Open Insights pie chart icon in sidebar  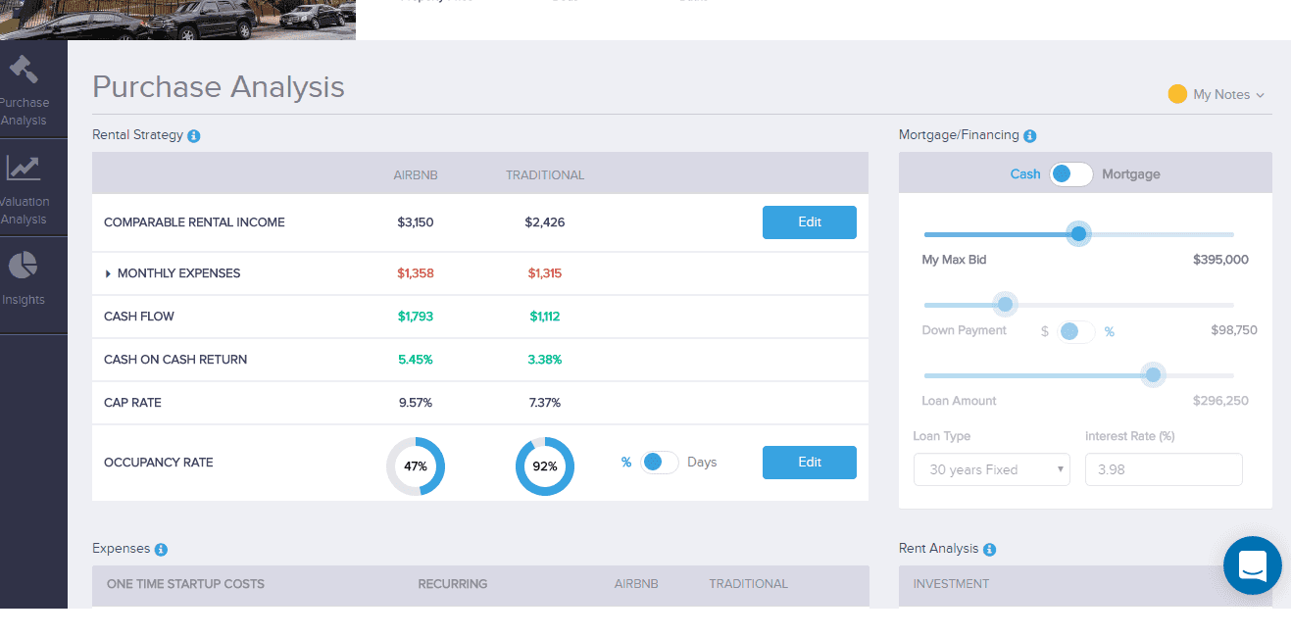tap(24, 265)
